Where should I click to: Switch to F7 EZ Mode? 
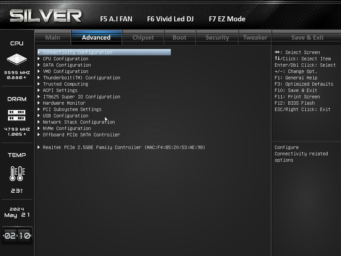(227, 19)
